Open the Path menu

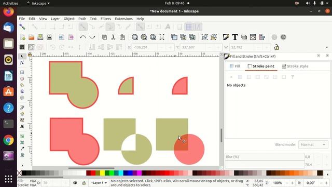(82, 19)
